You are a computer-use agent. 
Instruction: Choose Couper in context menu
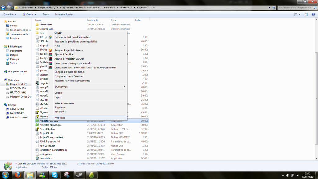(x=87, y=93)
